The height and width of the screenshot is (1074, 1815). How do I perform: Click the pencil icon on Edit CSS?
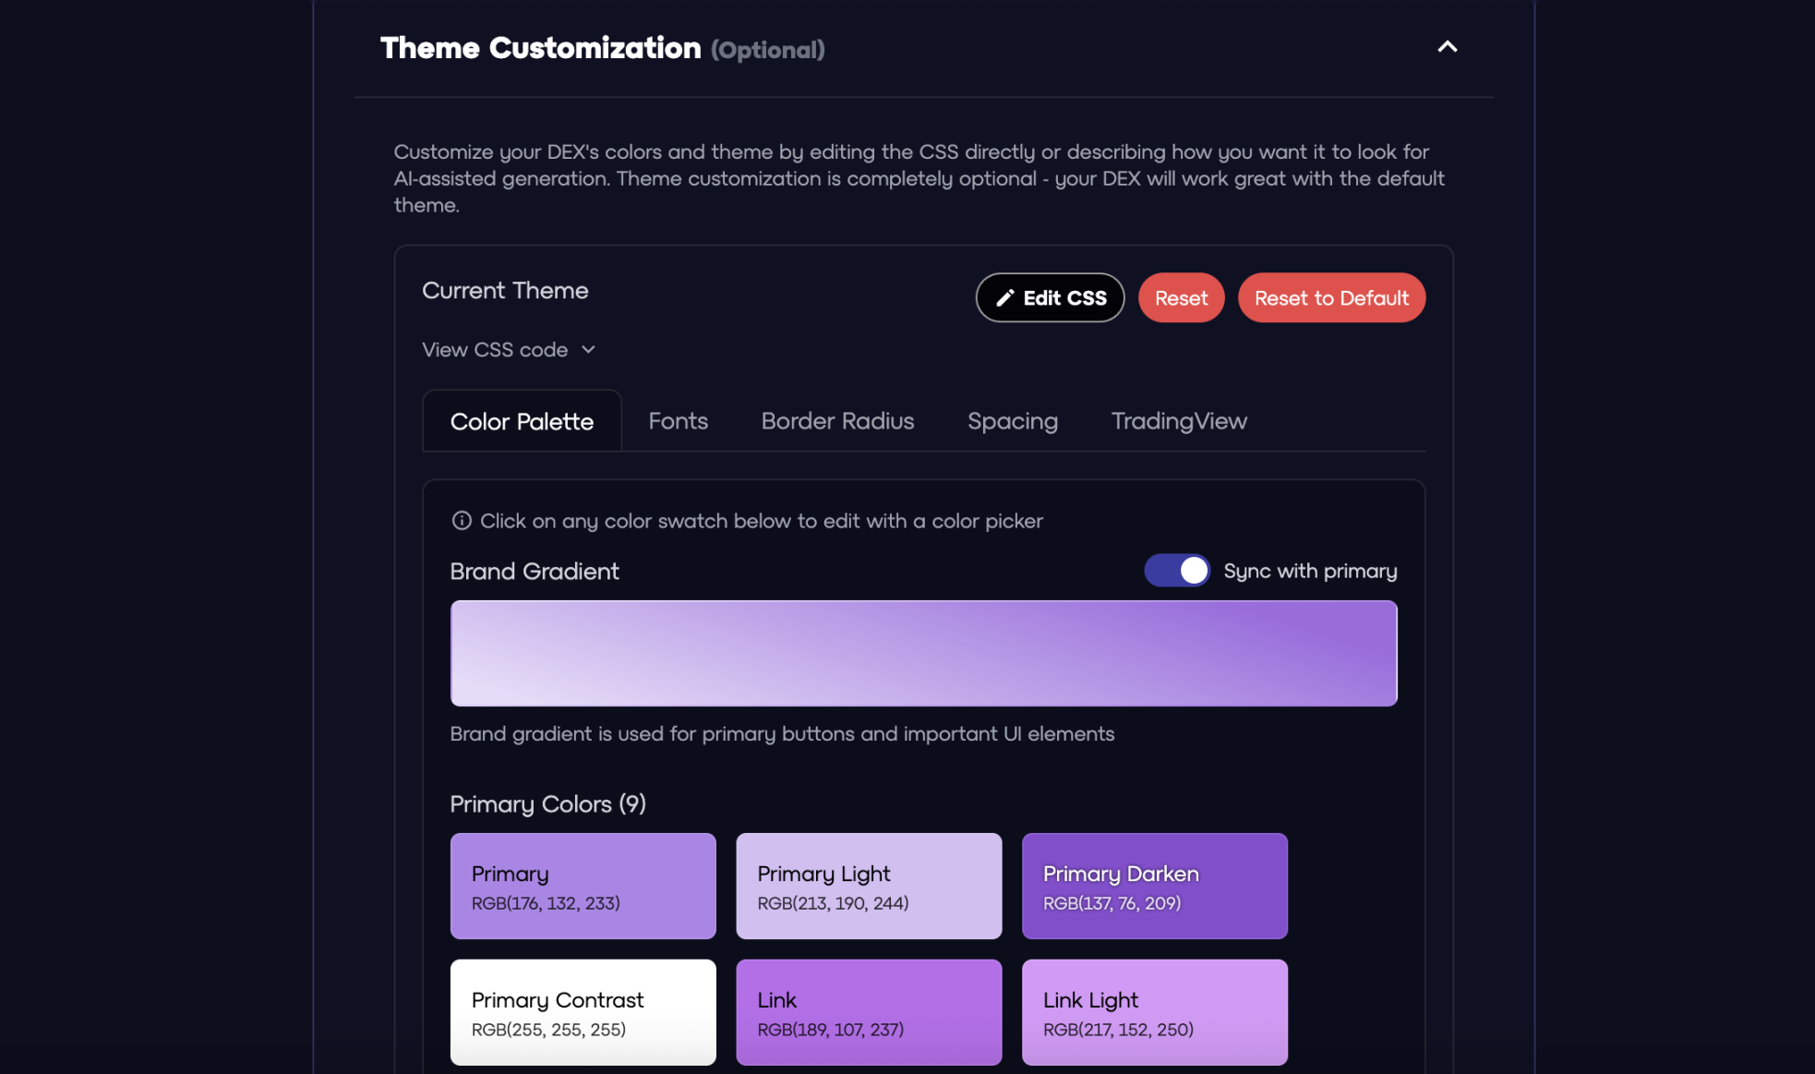1004,298
